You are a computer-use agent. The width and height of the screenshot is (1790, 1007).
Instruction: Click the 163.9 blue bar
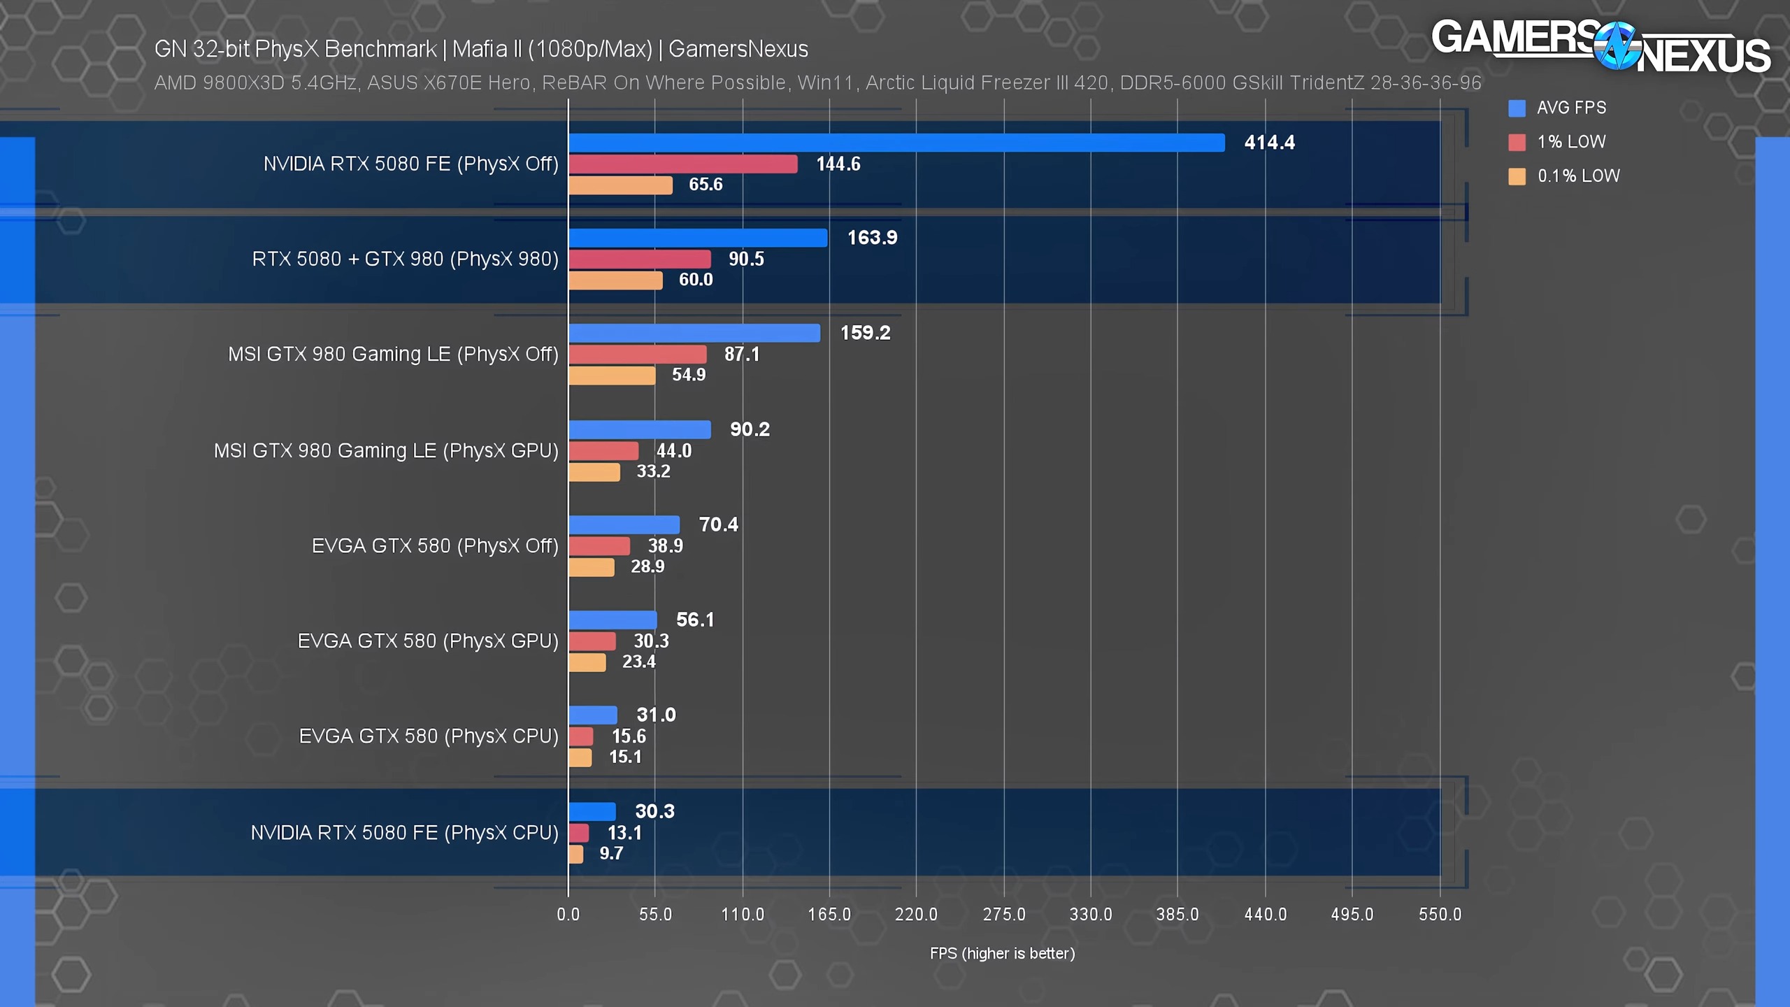tap(698, 238)
